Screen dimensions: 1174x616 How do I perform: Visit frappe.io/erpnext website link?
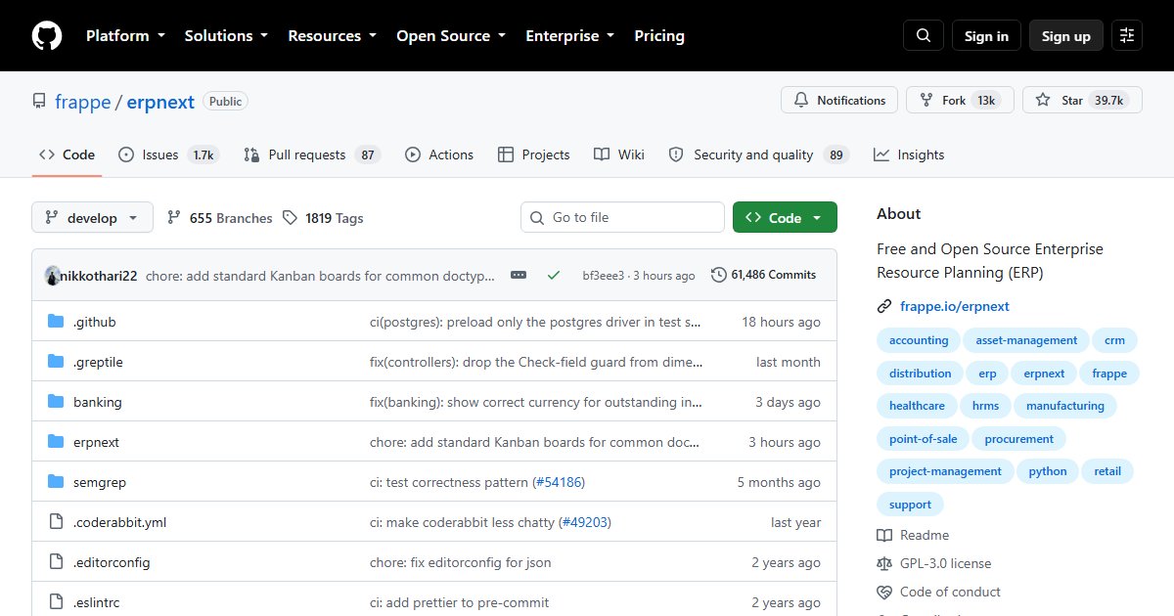click(955, 306)
